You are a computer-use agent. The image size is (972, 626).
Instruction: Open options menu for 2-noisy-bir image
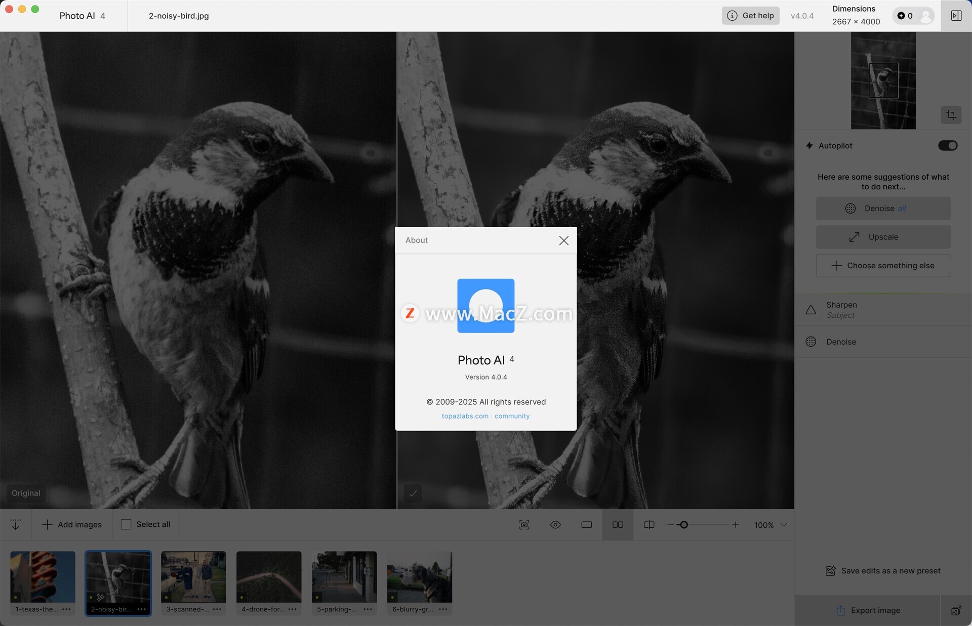tap(142, 609)
